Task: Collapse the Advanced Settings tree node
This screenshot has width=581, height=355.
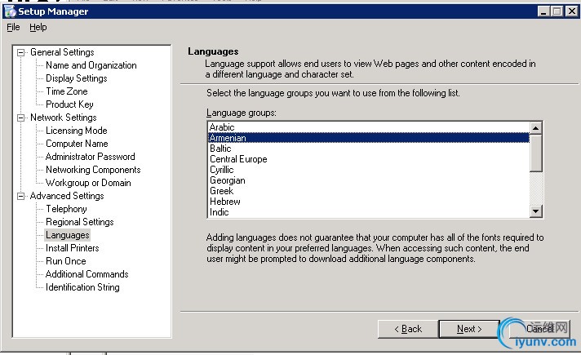Action: [22, 196]
